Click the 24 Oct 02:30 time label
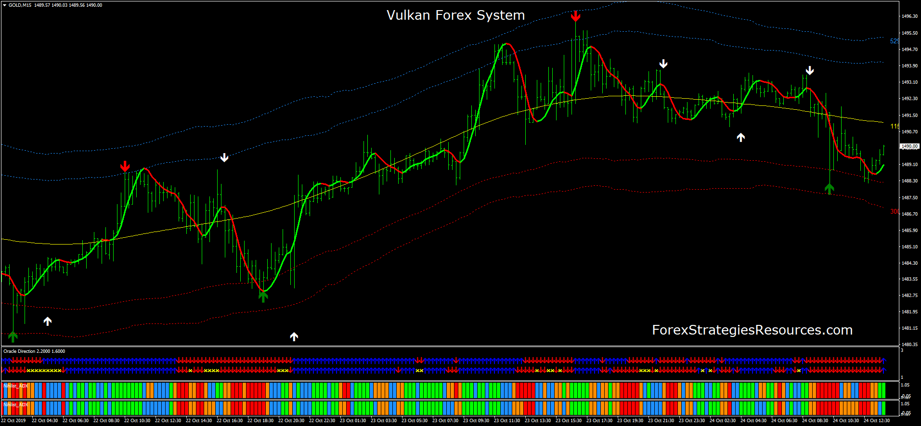This screenshot has height=426, width=921. [723, 421]
